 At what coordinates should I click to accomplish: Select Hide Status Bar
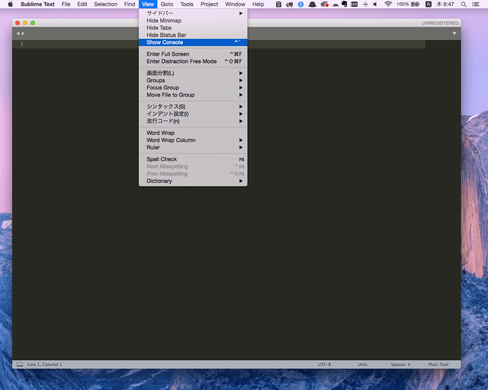pos(193,35)
